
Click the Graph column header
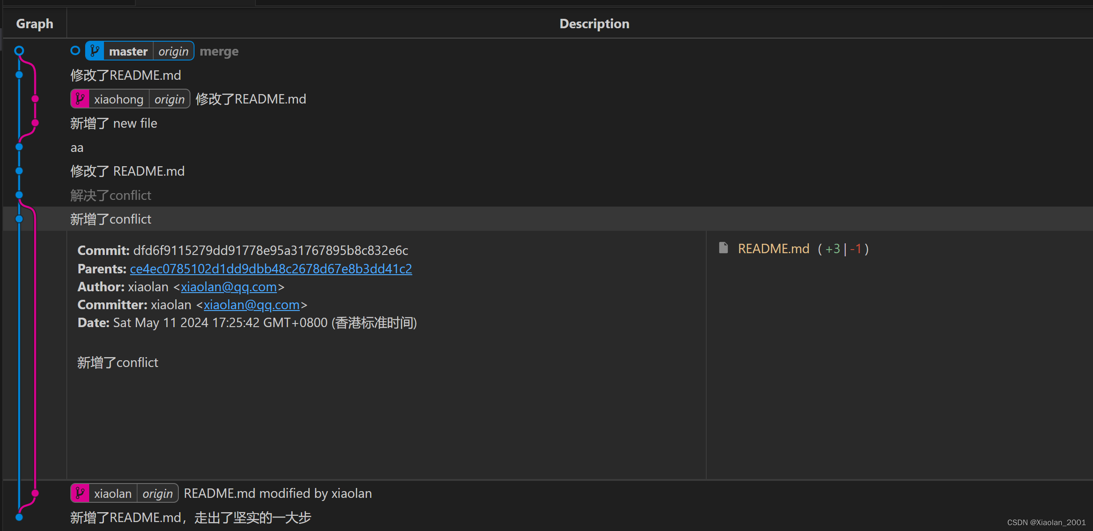coord(35,23)
